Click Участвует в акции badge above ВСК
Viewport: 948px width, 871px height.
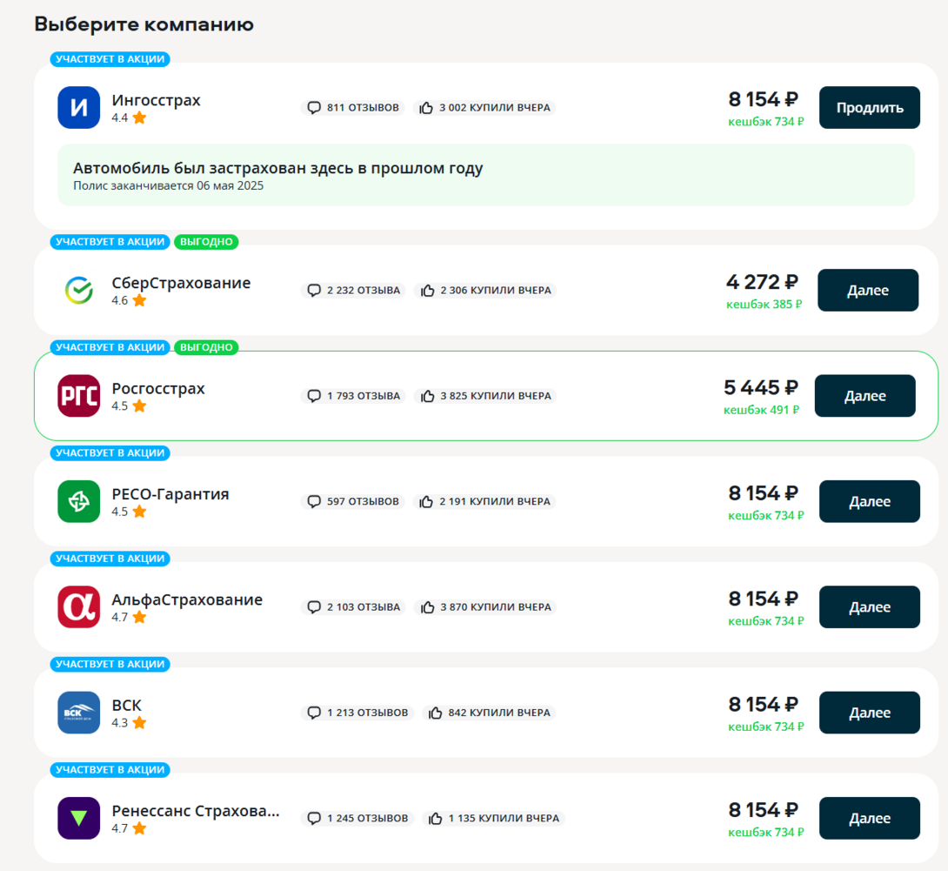110,664
